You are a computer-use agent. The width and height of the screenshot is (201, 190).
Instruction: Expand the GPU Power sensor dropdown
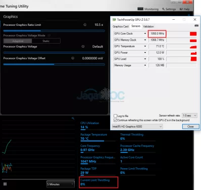[145, 53]
